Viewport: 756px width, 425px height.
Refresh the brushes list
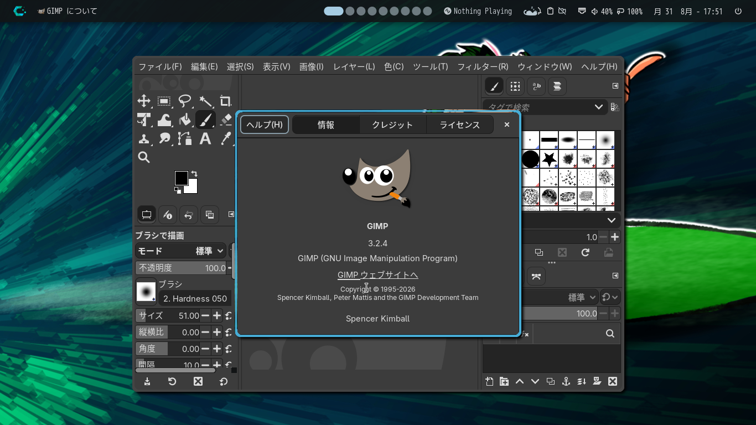585,252
